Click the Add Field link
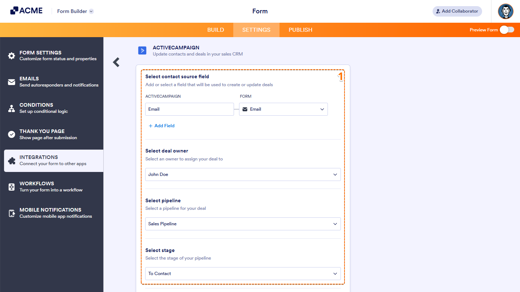The width and height of the screenshot is (520, 292). click(161, 125)
